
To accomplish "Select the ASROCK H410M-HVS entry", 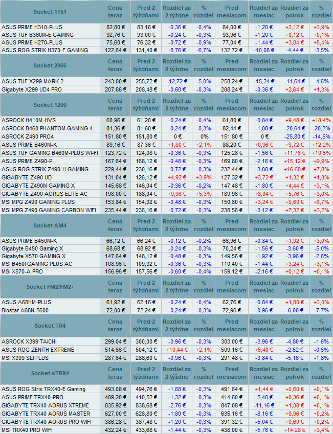I will pyautogui.click(x=29, y=121).
